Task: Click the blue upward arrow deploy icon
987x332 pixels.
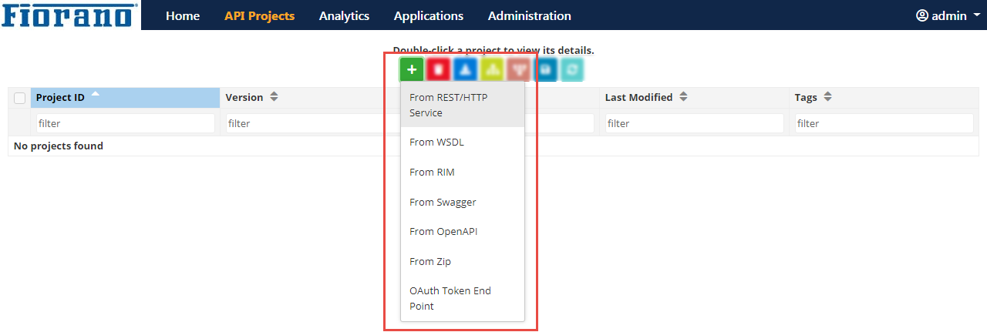Action: point(465,69)
